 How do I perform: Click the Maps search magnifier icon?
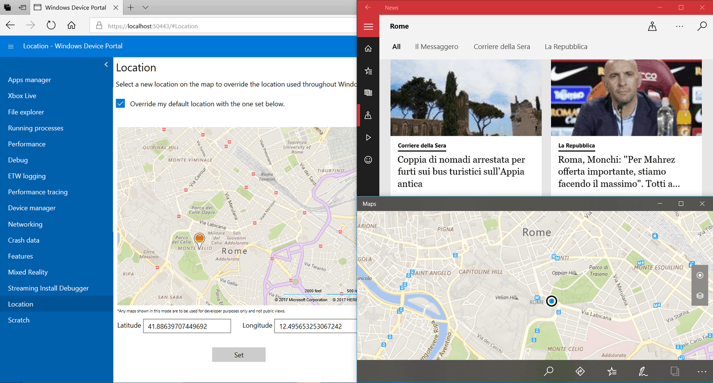click(x=549, y=371)
